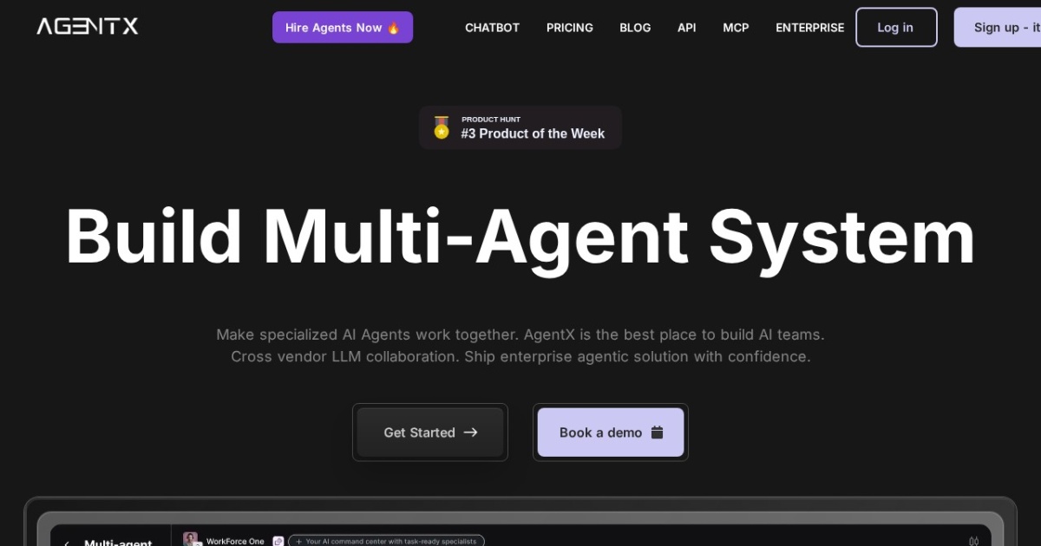Go to the PRICING page
Screen dimensions: 1041x546
(570, 28)
